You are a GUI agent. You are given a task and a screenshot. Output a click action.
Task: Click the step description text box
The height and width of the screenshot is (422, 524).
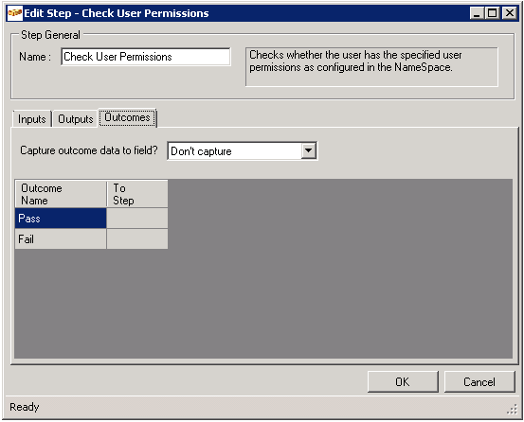(x=371, y=67)
